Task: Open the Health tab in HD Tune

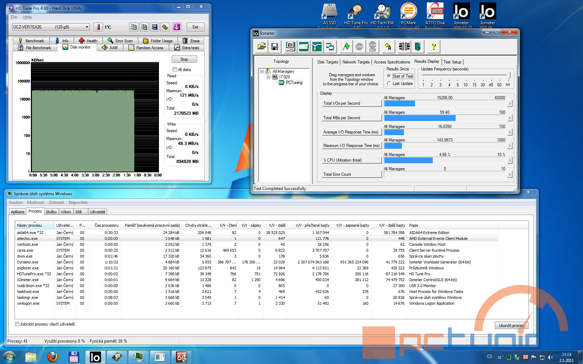Action: click(x=88, y=41)
